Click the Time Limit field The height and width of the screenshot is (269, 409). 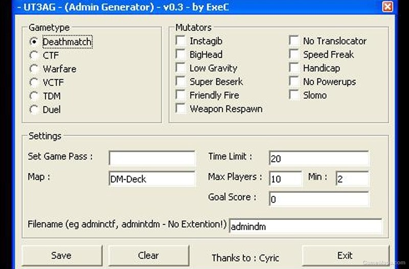319,158
